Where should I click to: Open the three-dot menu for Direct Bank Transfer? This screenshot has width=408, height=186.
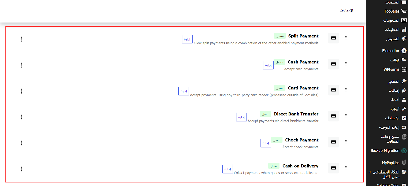pyautogui.click(x=21, y=117)
